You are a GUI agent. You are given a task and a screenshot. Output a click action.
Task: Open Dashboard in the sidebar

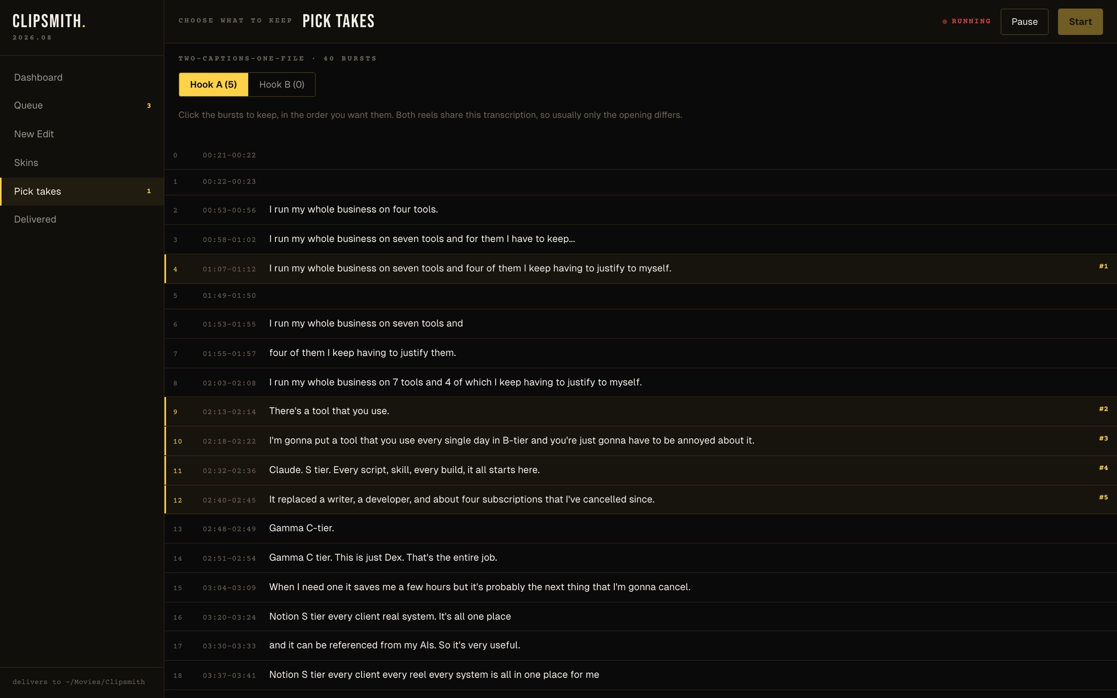tap(82, 77)
